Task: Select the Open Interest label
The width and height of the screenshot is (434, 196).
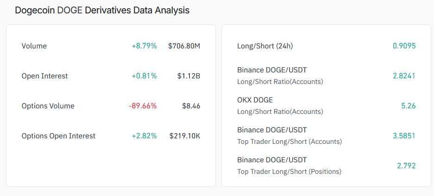Action: tap(44, 76)
